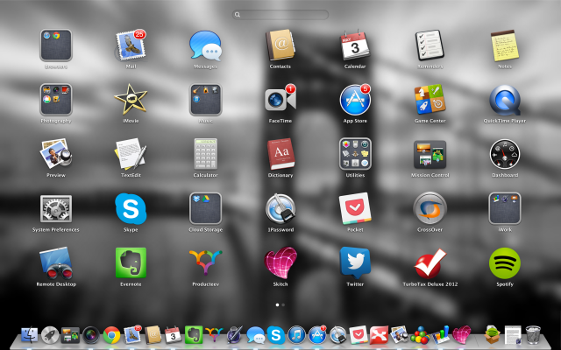Open the Browsers folder in Launchpad
The height and width of the screenshot is (350, 561).
56,45
